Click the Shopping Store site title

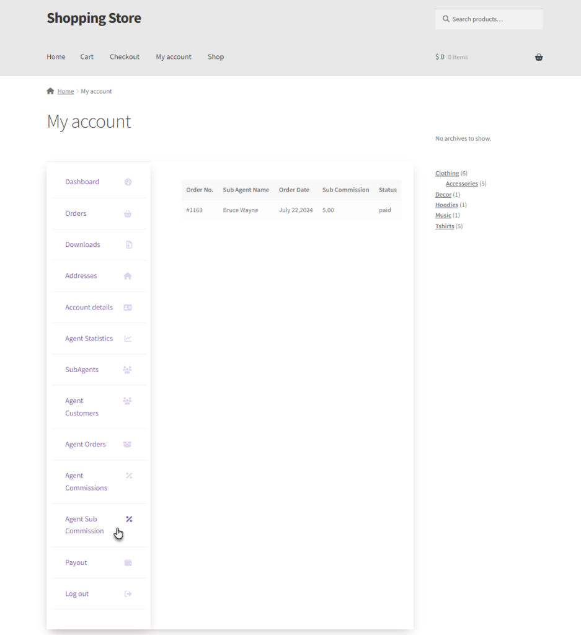click(x=94, y=18)
